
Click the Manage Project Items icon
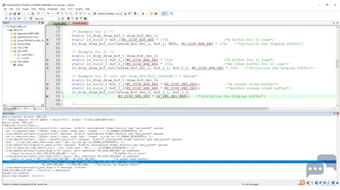point(68,18)
